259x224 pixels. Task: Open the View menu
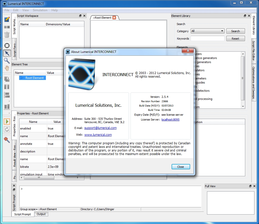[x=25, y=10]
